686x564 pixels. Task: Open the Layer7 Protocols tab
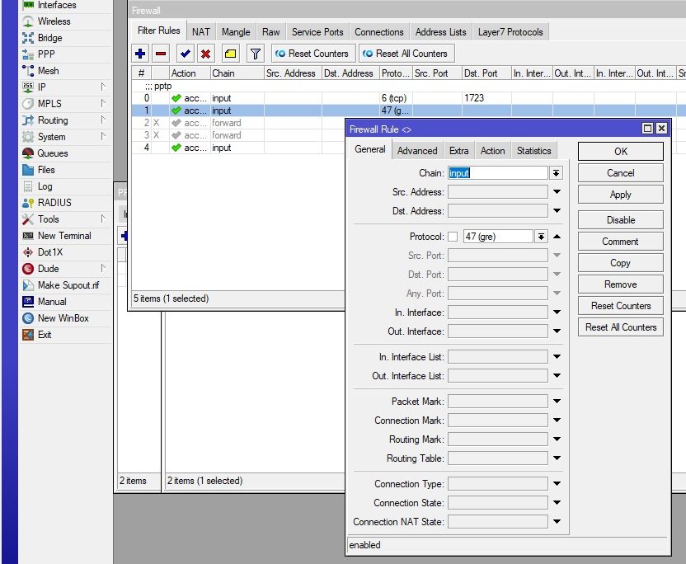coord(510,32)
